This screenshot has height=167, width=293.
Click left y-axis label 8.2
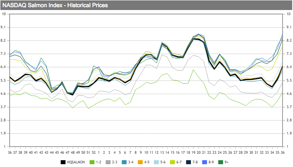(x=3, y=40)
